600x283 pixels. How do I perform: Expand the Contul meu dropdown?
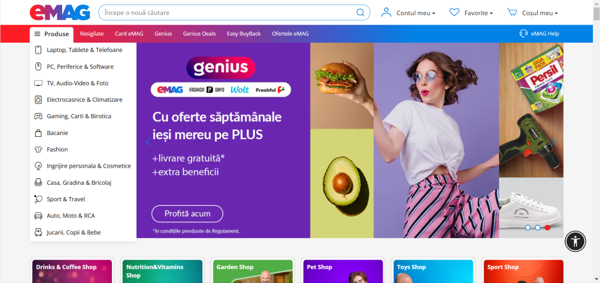coord(408,13)
